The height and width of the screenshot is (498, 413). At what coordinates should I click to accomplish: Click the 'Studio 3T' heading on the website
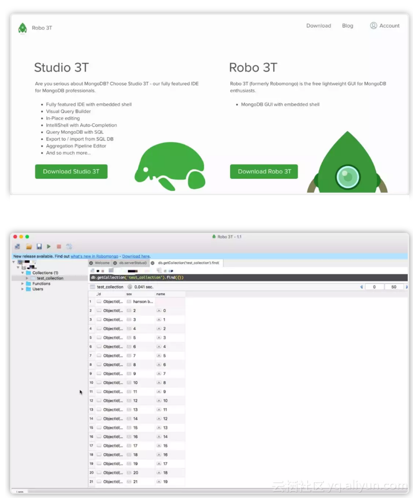(x=61, y=68)
